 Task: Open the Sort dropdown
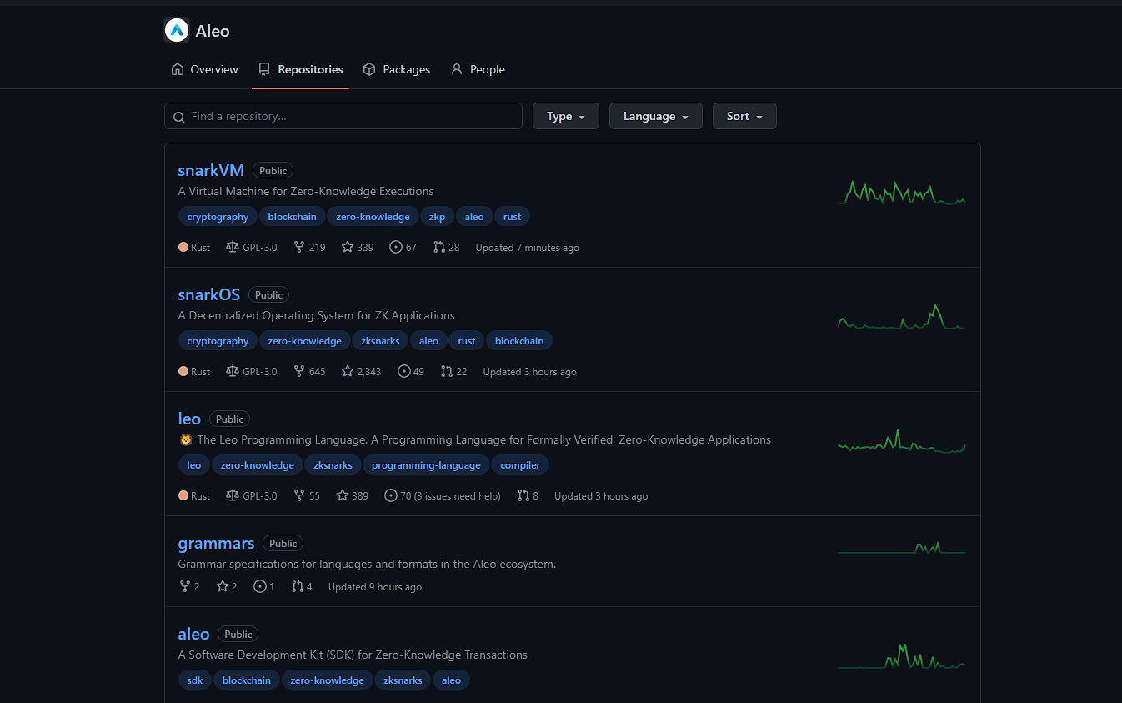744,117
